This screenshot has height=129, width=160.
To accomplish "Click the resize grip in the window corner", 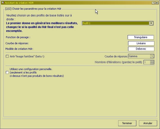I will point(158,127).
